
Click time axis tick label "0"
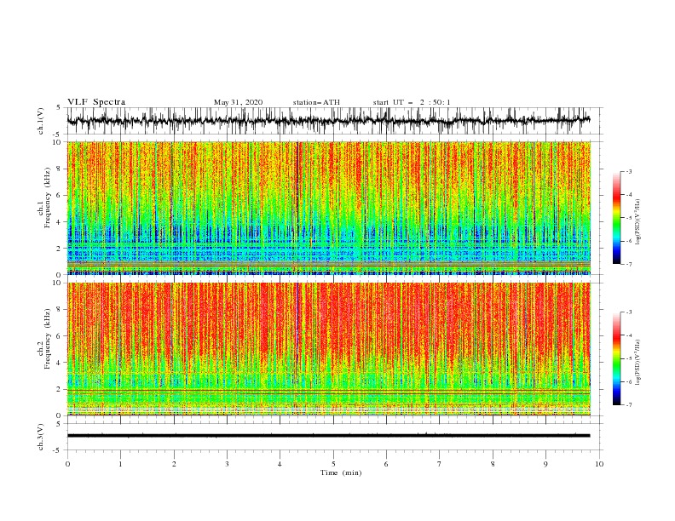67,464
